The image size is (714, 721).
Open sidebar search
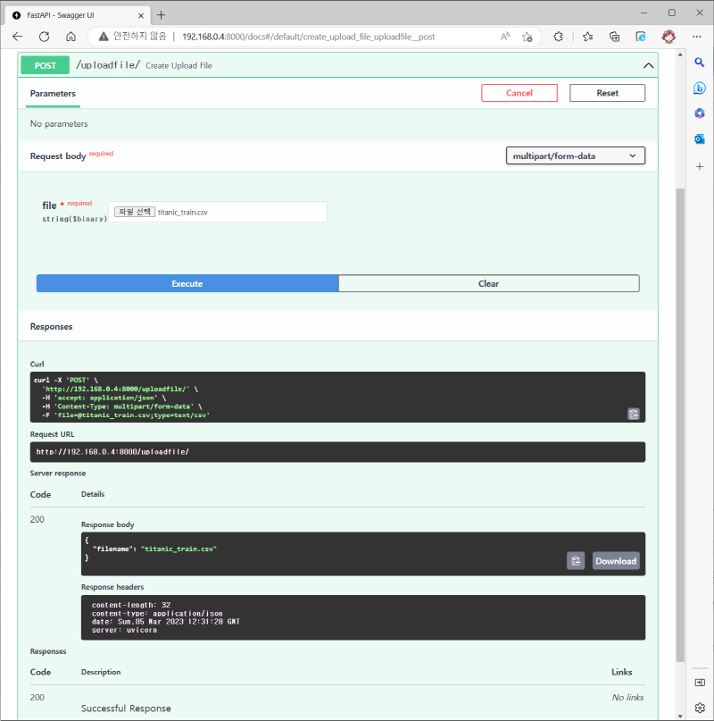[x=700, y=62]
